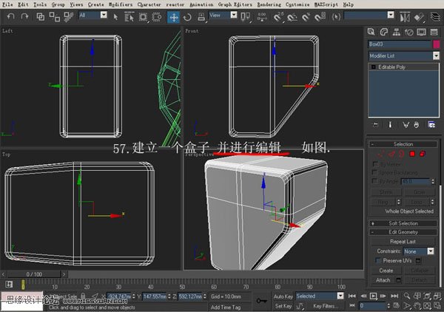Image resolution: width=444 pixels, height=312 pixels.
Task: Toggle Set Key mode
Action: coord(283,306)
